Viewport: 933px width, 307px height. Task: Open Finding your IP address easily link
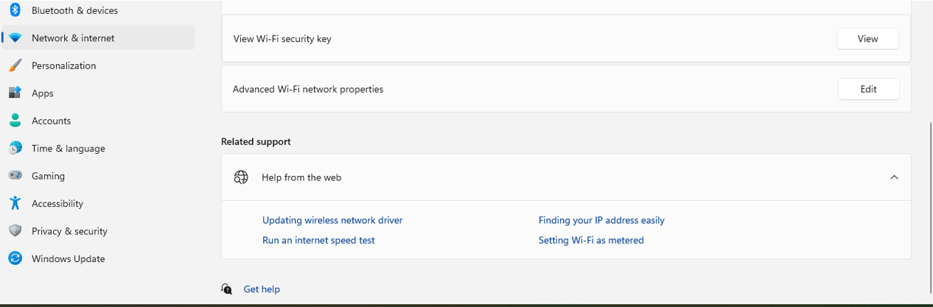coord(601,220)
